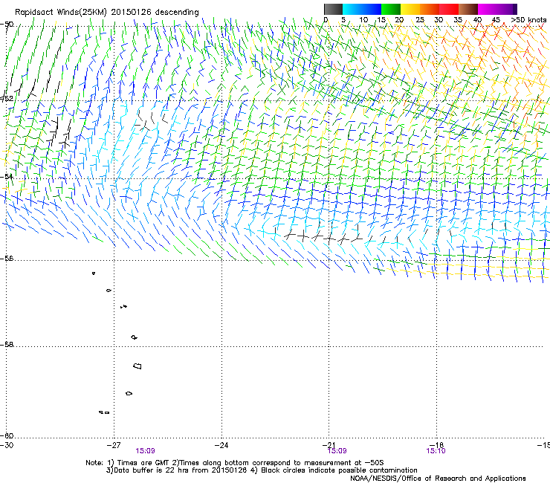This screenshot has width=550, height=483.
Task: Click the purple 15:10 timestamp
Action: pos(436,451)
